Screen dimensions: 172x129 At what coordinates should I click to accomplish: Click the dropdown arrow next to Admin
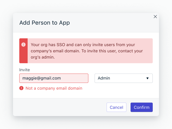tap(148, 78)
